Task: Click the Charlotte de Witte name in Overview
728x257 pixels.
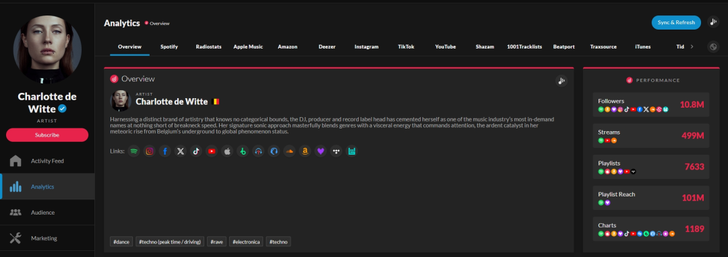Action: (171, 102)
